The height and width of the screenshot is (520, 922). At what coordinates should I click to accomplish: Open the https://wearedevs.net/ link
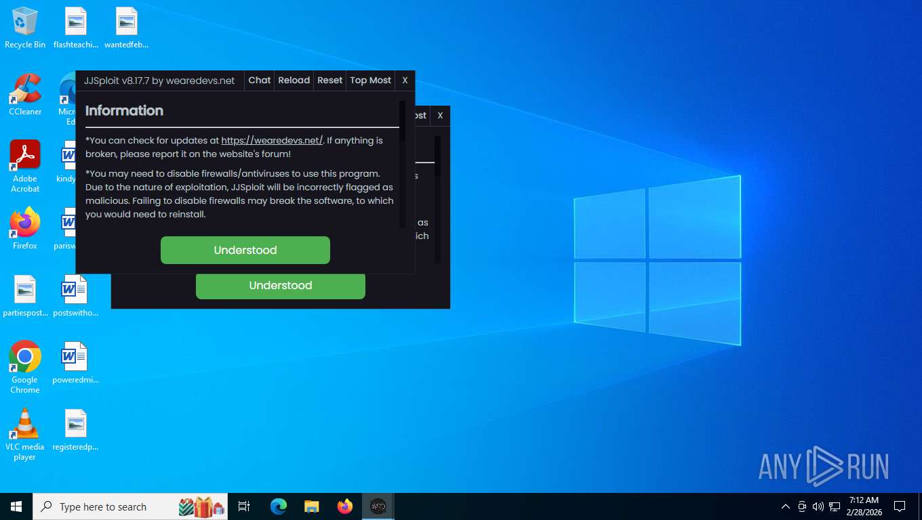(272, 140)
